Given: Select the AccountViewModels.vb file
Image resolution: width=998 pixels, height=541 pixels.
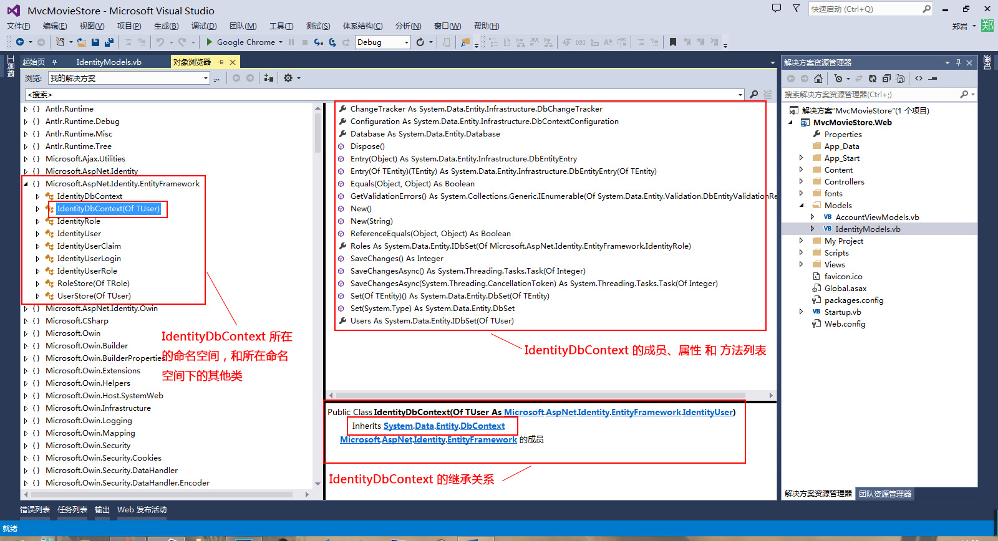Looking at the screenshot, I should [x=877, y=217].
